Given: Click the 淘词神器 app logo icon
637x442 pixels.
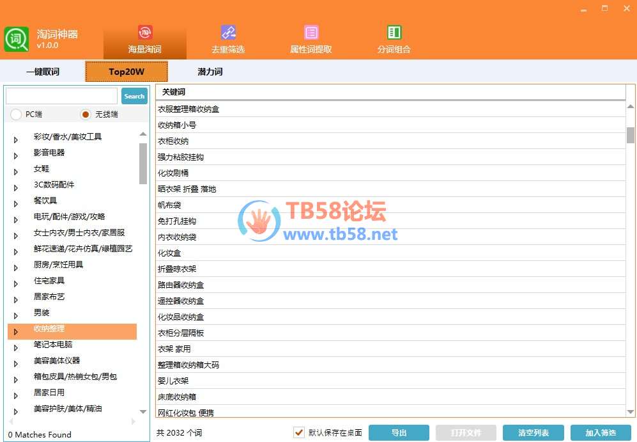Looking at the screenshot, I should point(17,39).
